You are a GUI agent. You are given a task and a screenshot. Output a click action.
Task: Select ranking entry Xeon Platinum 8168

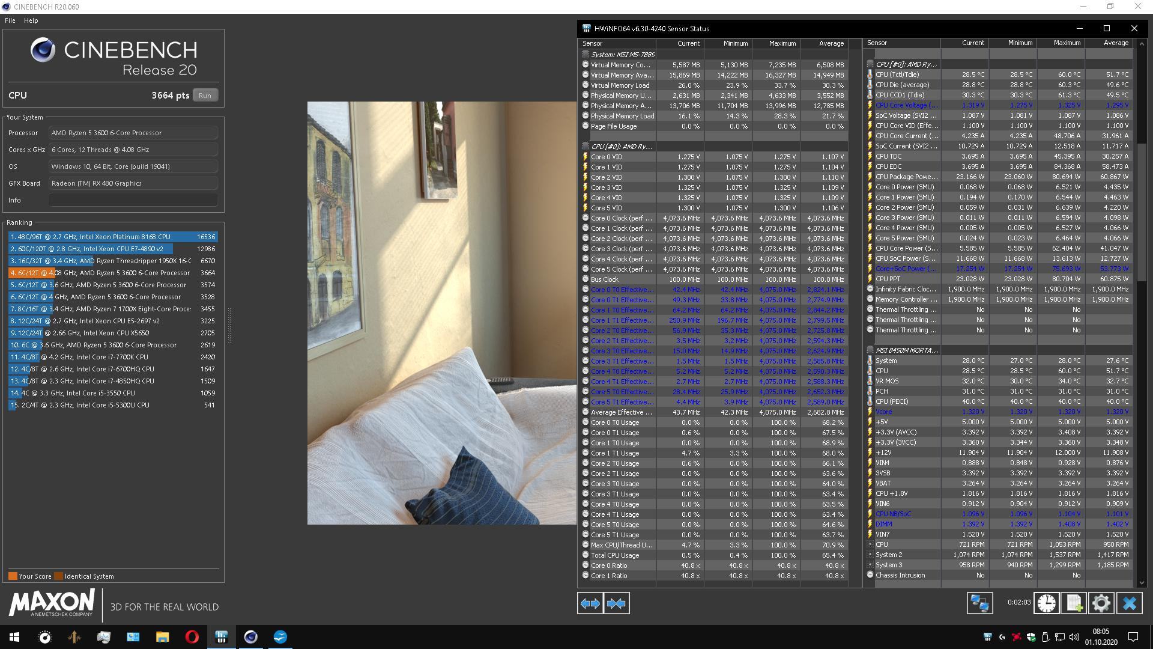113,237
